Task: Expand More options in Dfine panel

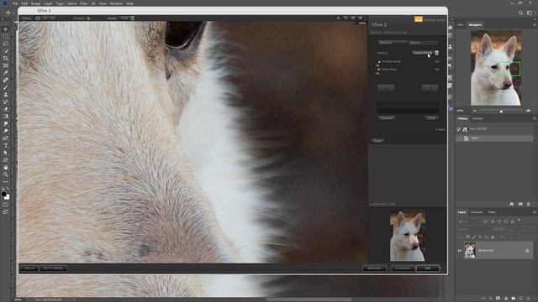Action: (x=440, y=129)
